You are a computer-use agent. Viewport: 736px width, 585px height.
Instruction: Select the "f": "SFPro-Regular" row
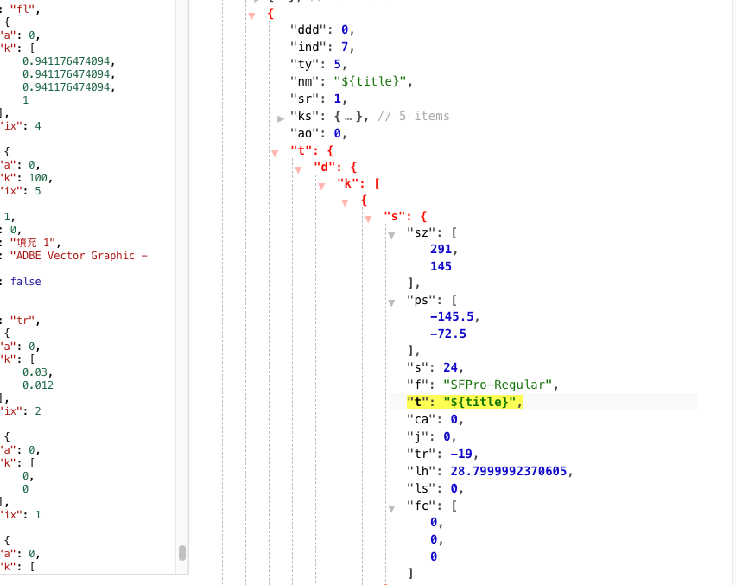pos(483,385)
